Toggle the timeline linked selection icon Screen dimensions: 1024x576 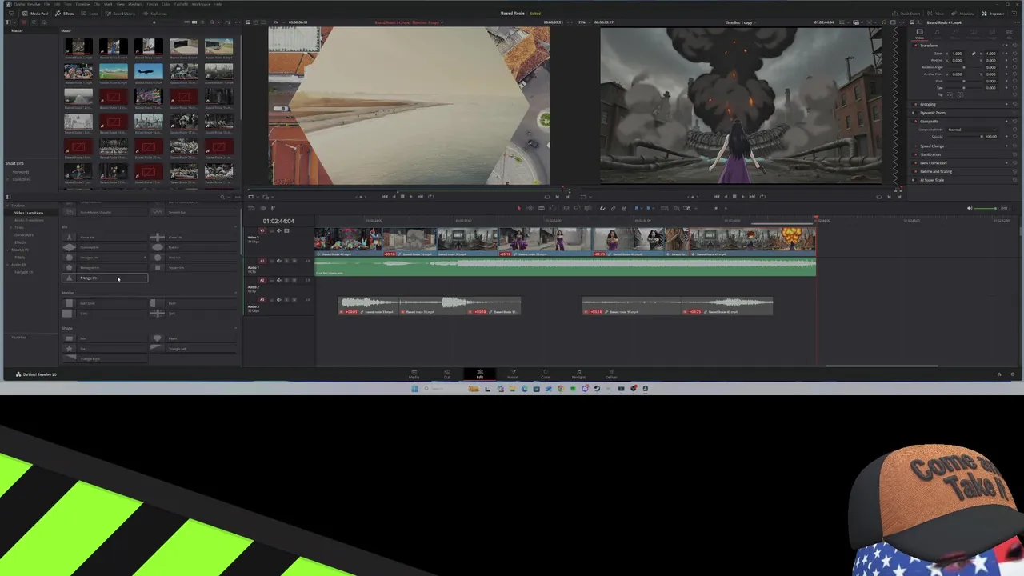pyautogui.click(x=614, y=208)
